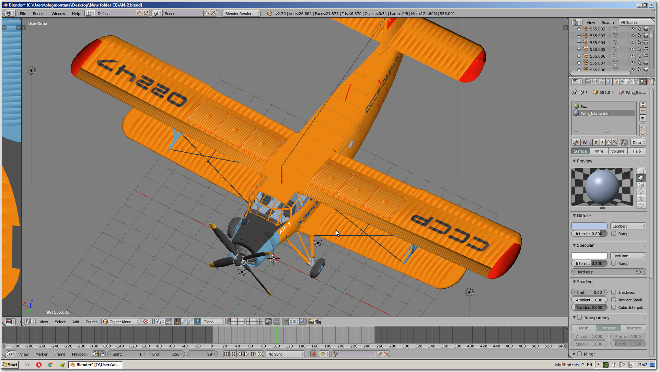Screen dimensions: 659x372
Task: Open the Render Layers properties tab
Action: [595, 82]
